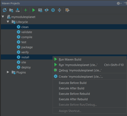Click green Run Maven Build toolbar icon

[34, 10]
